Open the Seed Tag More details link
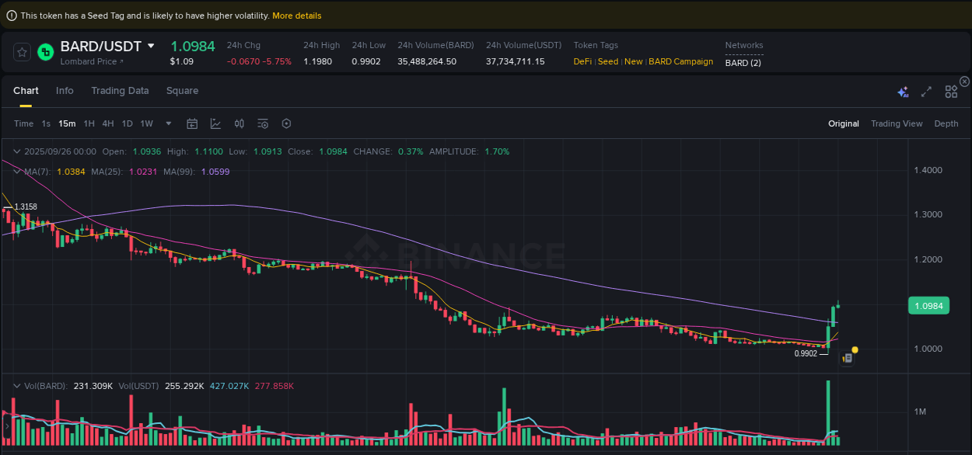Screen dimensions: 972x455 coord(296,15)
